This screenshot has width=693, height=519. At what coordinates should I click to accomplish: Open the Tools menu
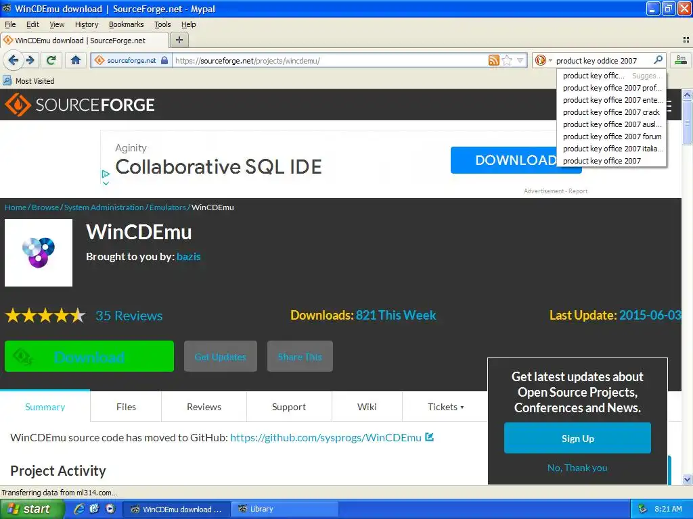162,24
